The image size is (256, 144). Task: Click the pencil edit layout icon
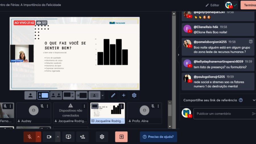pos(113,95)
